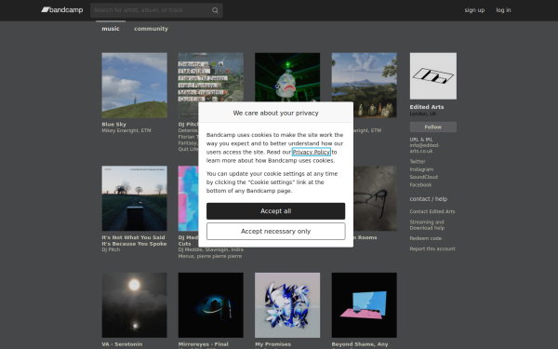Follow Edited Arts

(433, 128)
